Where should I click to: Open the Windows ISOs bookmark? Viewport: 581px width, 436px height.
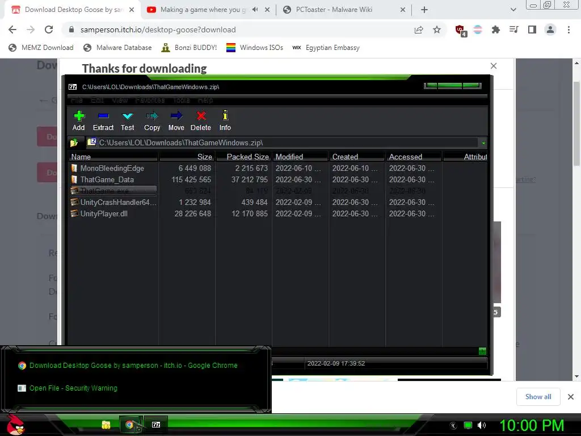pos(255,48)
